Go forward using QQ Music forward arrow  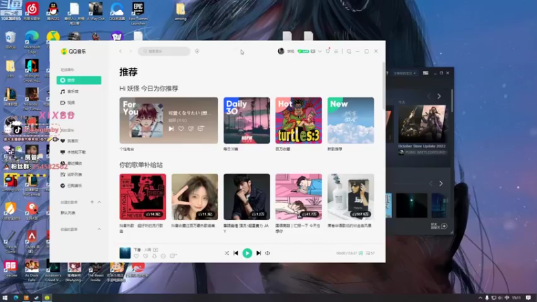(x=130, y=52)
